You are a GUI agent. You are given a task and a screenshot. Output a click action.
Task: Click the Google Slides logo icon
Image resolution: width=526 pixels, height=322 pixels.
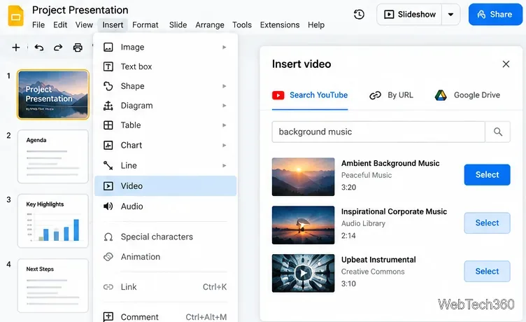(x=15, y=16)
